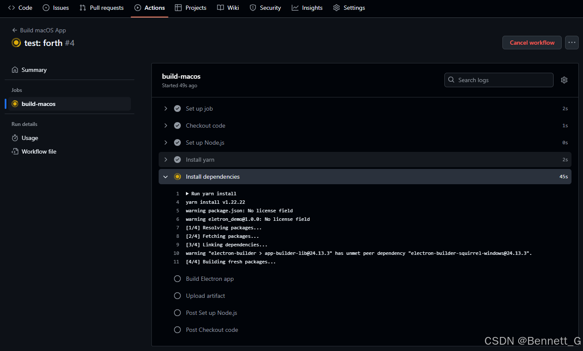This screenshot has width=583, height=351.
Task: Select the build-macos job in sidebar
Action: [x=70, y=104]
